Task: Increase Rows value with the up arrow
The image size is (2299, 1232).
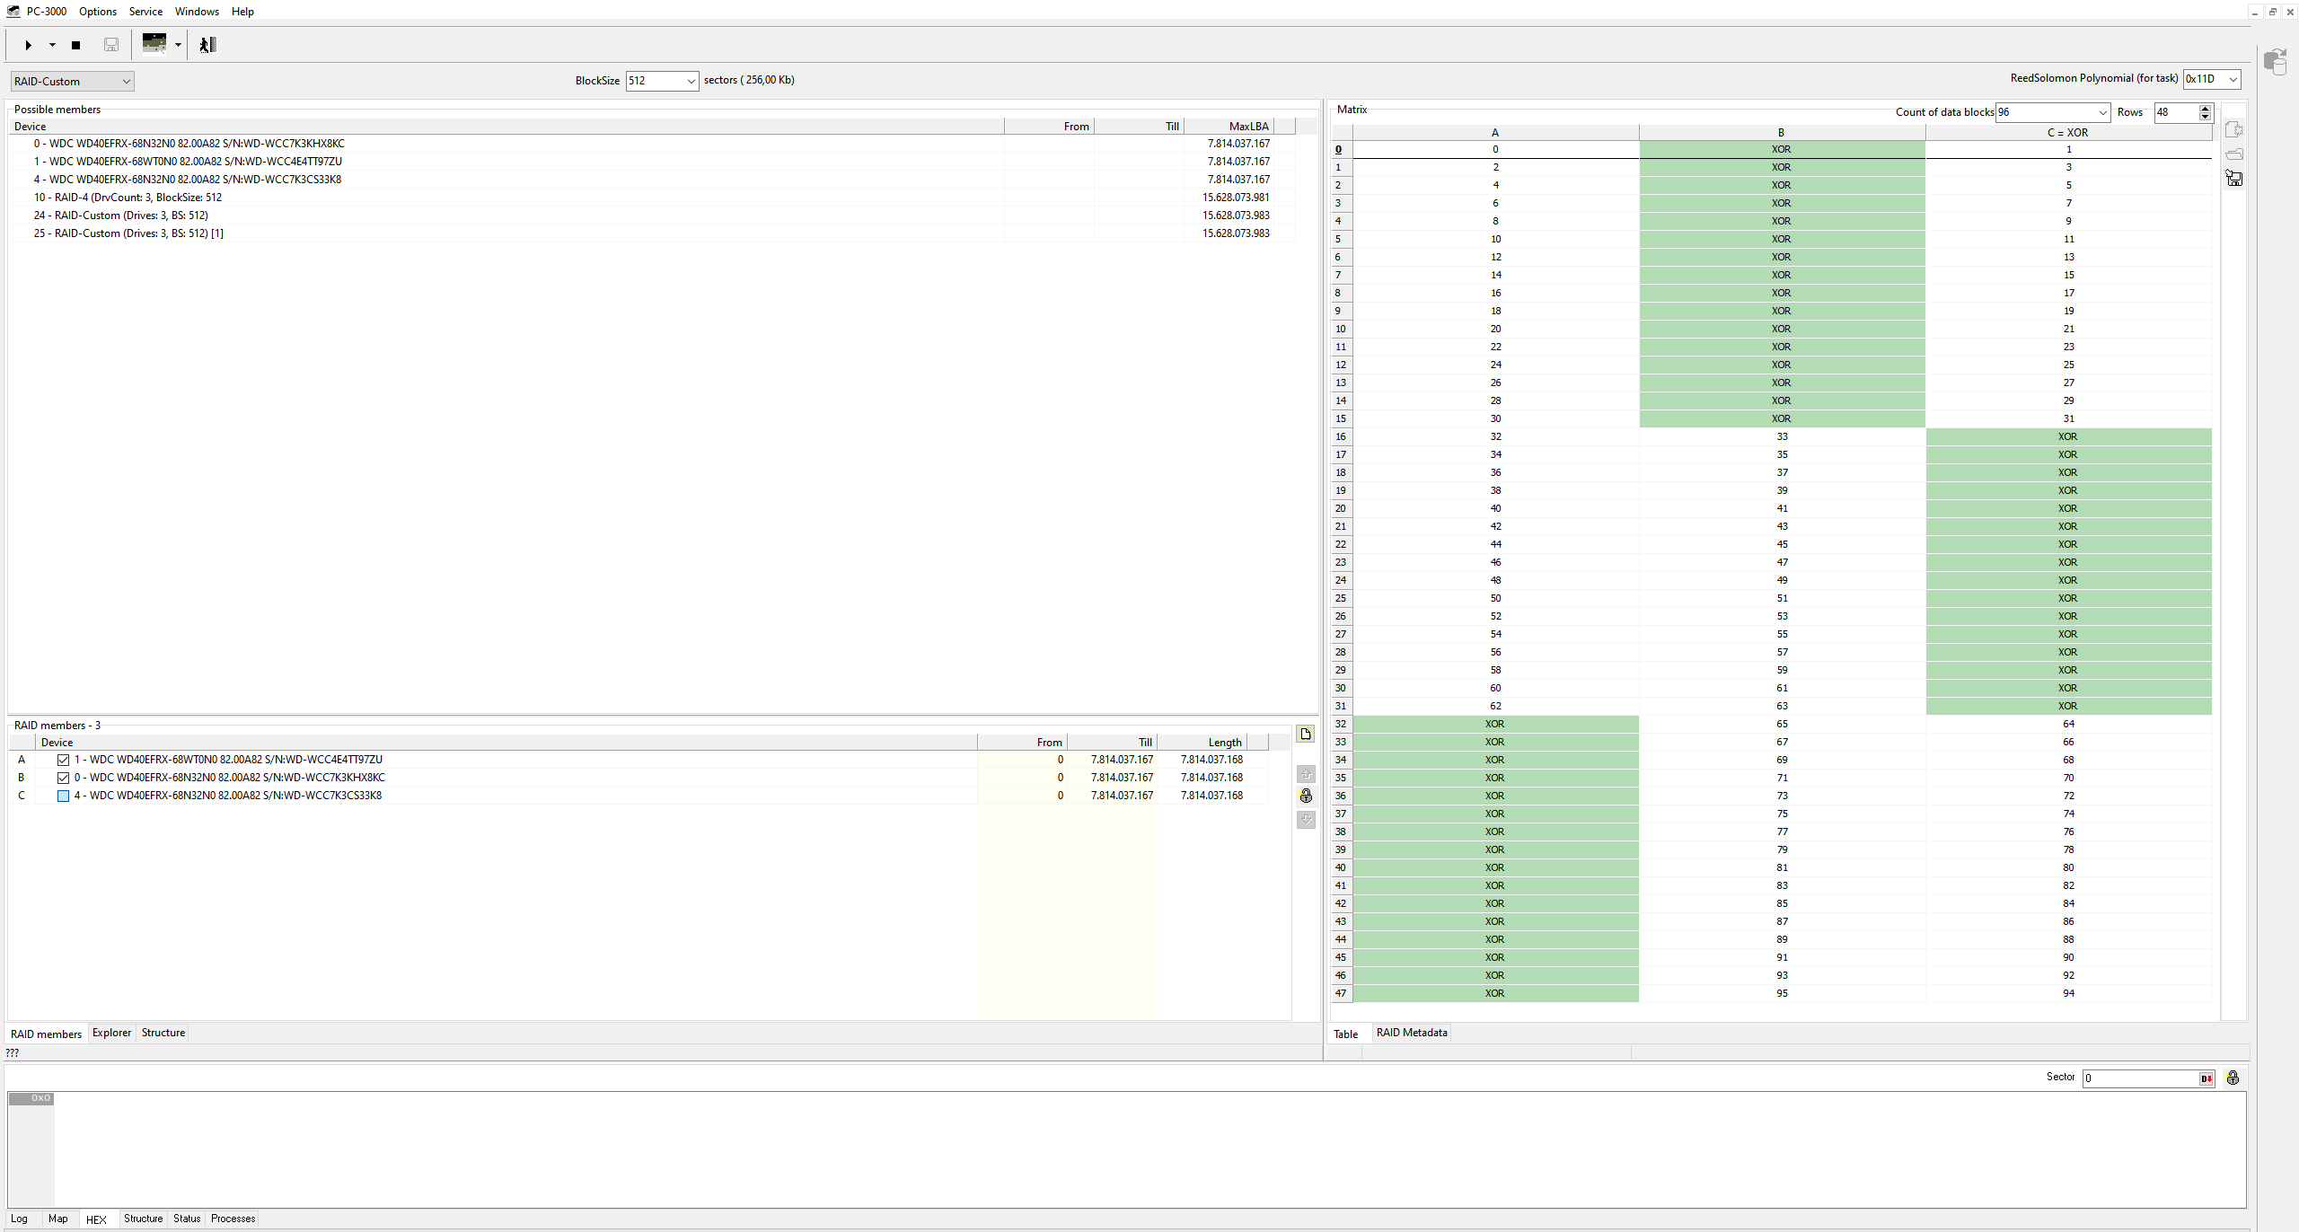Action: tap(2205, 108)
